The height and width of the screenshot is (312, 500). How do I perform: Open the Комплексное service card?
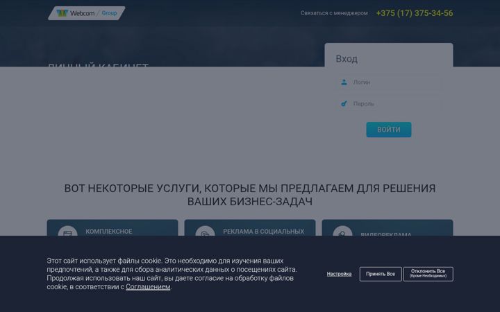tap(112, 227)
